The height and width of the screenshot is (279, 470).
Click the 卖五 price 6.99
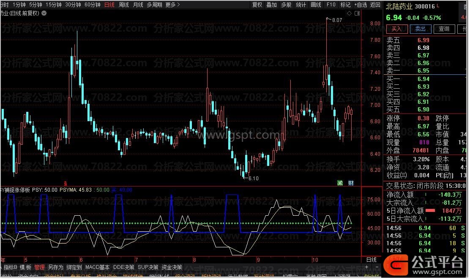423,40
